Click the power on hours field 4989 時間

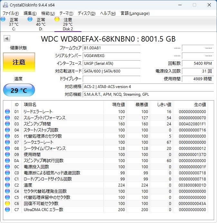198,79
